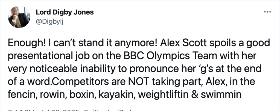Click Lord Digby Jones's profile picture
This screenshot has width=280, height=111.
[x=19, y=17]
